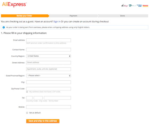Focus the Email address field
This screenshot has width=150, height=124.
click(x=48, y=40)
